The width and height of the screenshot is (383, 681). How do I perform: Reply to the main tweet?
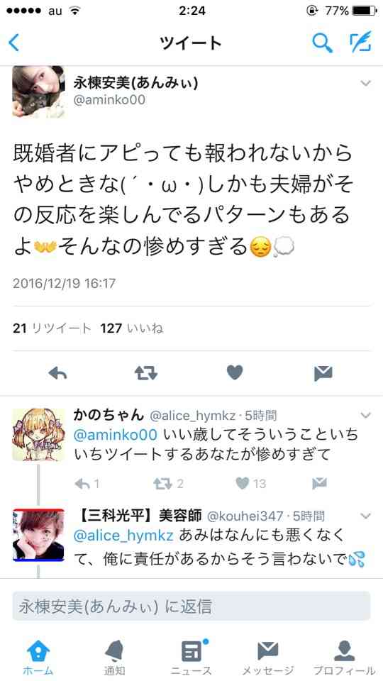(57, 373)
